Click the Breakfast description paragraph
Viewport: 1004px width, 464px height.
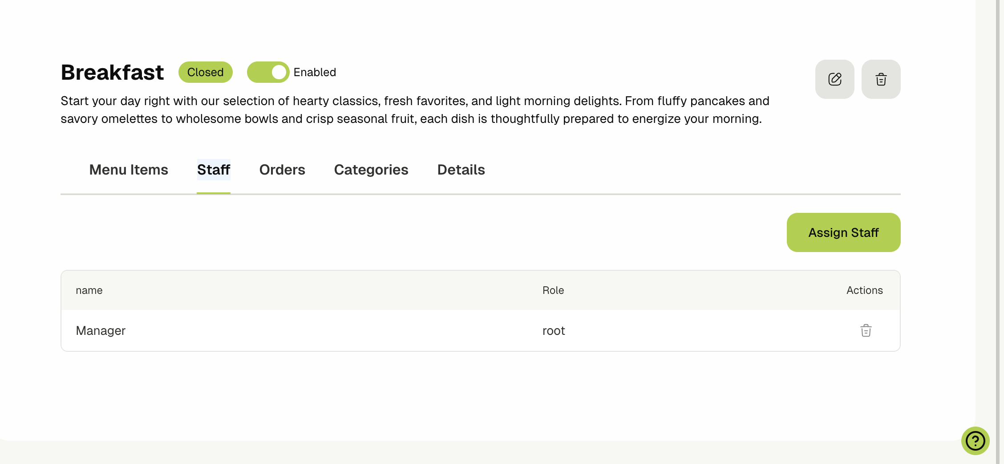415,110
